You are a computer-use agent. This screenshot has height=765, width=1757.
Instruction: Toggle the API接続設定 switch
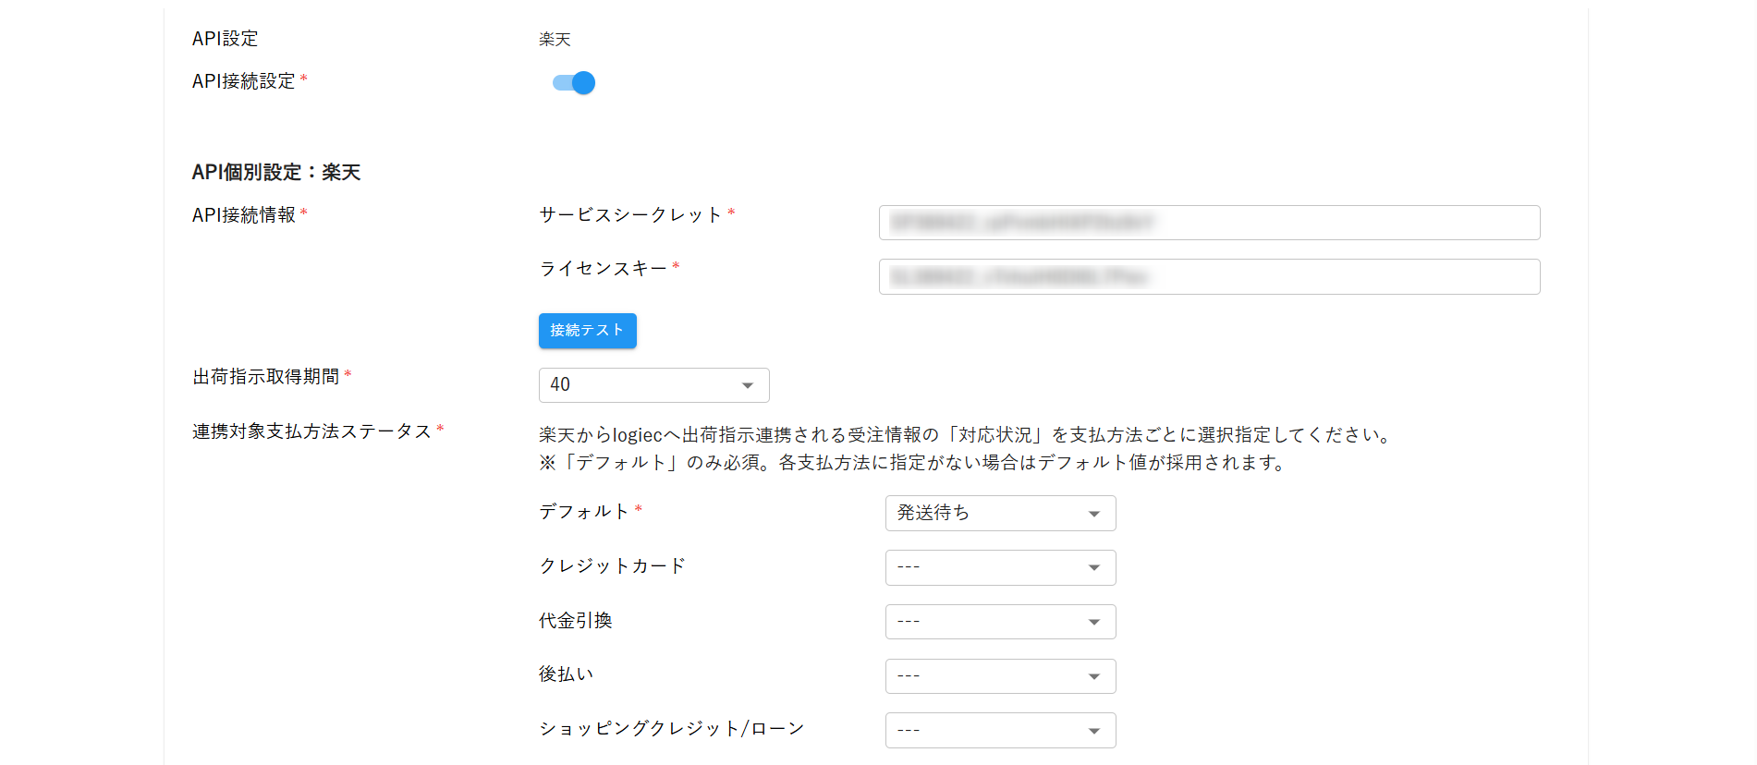[x=574, y=83]
